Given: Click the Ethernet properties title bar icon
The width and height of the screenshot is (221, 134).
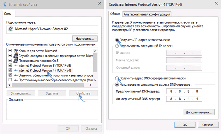Looking at the screenshot, I should (x=5, y=4).
